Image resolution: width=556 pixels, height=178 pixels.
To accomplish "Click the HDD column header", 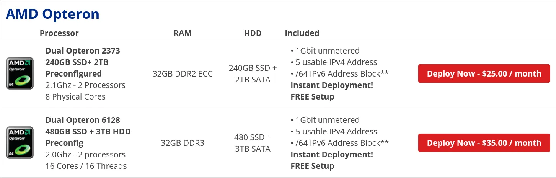I will coord(253,33).
